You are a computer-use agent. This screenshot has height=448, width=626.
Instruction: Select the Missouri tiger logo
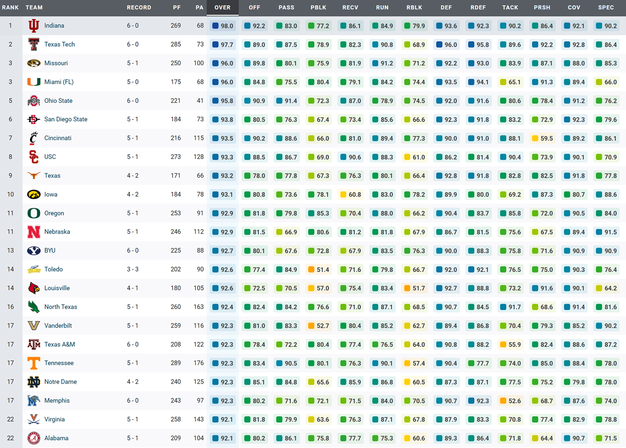(x=34, y=63)
